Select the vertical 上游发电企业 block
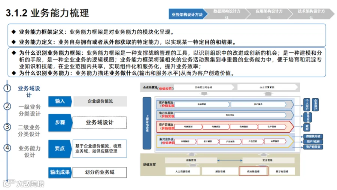 pyautogui.click(x=147, y=123)
